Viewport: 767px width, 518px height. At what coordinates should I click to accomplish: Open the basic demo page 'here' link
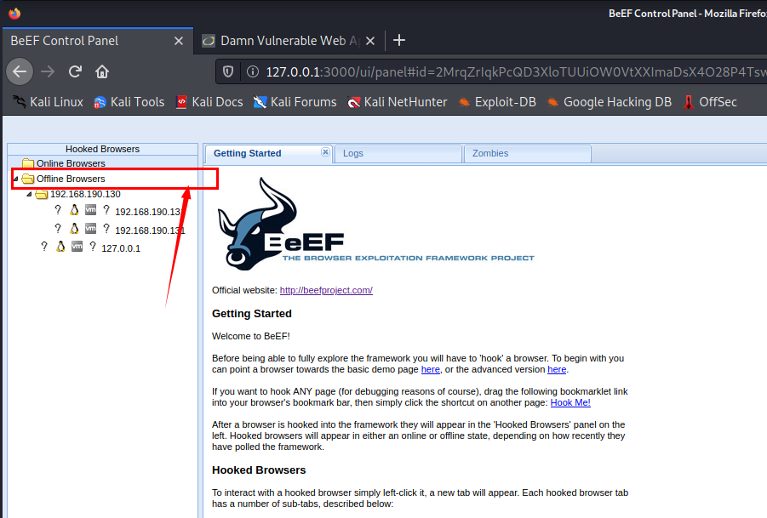pyautogui.click(x=431, y=369)
